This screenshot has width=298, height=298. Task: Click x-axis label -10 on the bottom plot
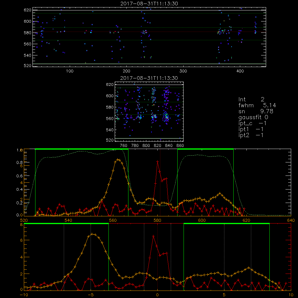24,295
